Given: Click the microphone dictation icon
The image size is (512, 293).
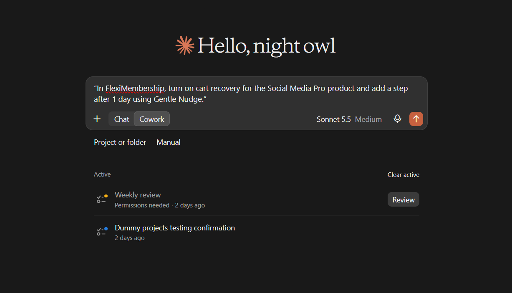Looking at the screenshot, I should coord(397,119).
